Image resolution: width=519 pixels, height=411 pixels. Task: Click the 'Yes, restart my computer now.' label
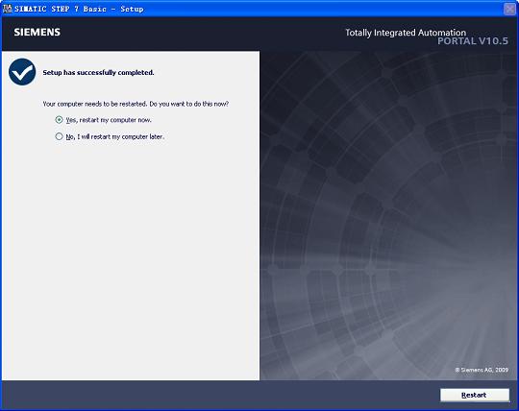[x=109, y=120]
